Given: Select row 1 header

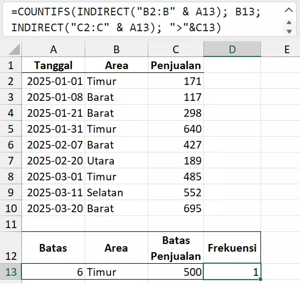Looking at the screenshot, I should tap(11, 65).
